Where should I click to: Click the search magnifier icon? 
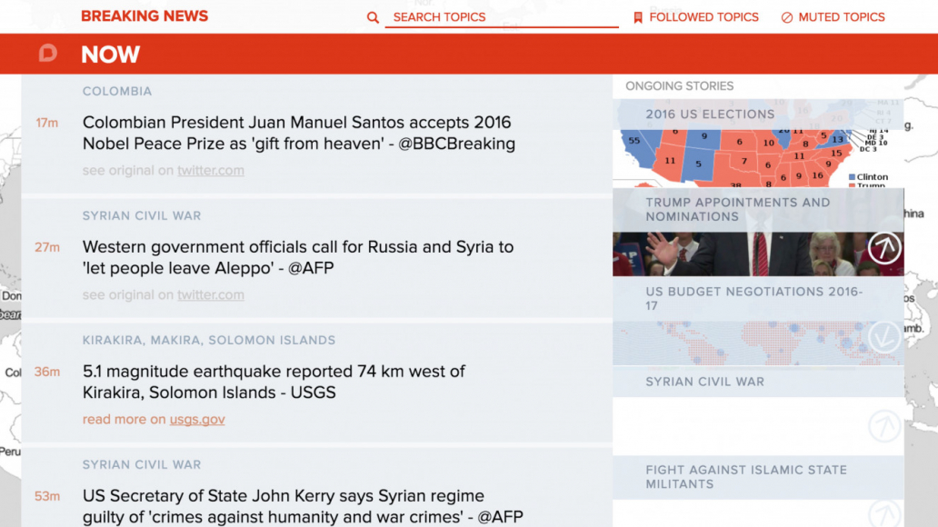tap(373, 17)
